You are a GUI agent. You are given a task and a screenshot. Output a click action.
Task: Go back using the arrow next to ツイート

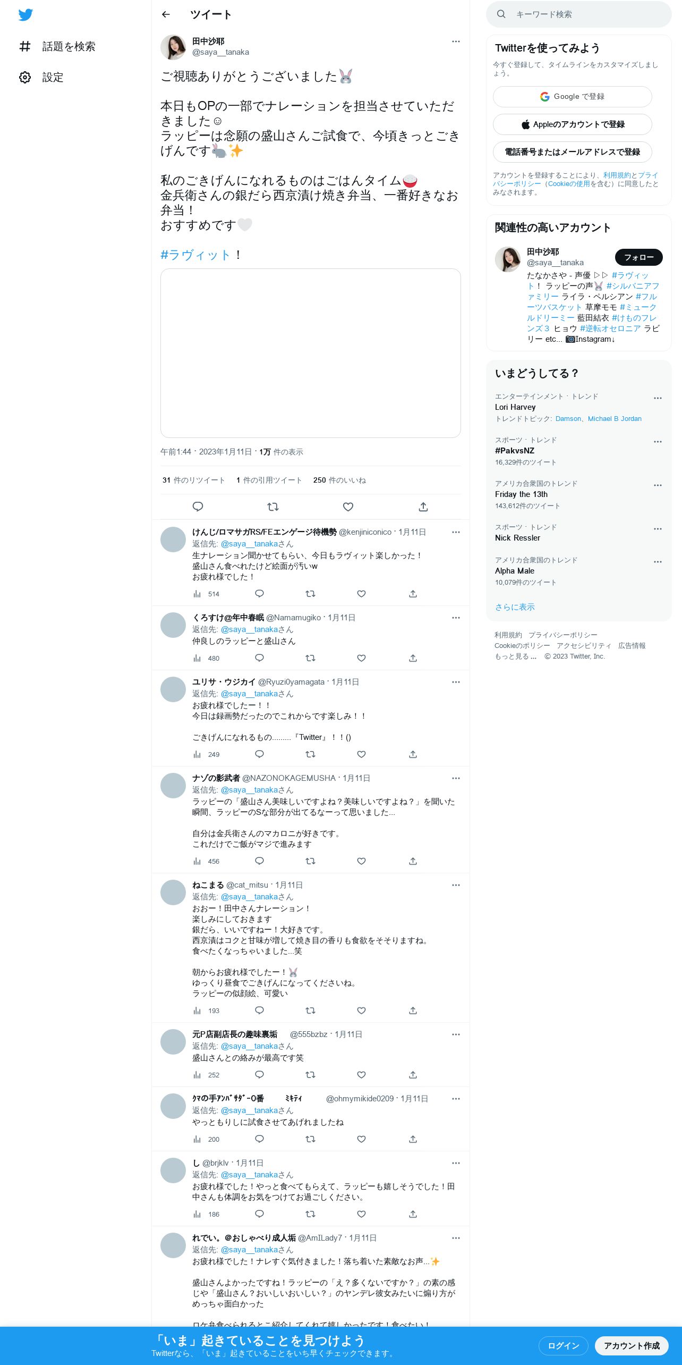(x=166, y=14)
